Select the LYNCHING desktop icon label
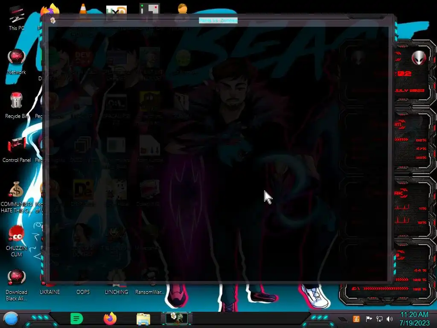This screenshot has height=328, width=437. point(117,292)
